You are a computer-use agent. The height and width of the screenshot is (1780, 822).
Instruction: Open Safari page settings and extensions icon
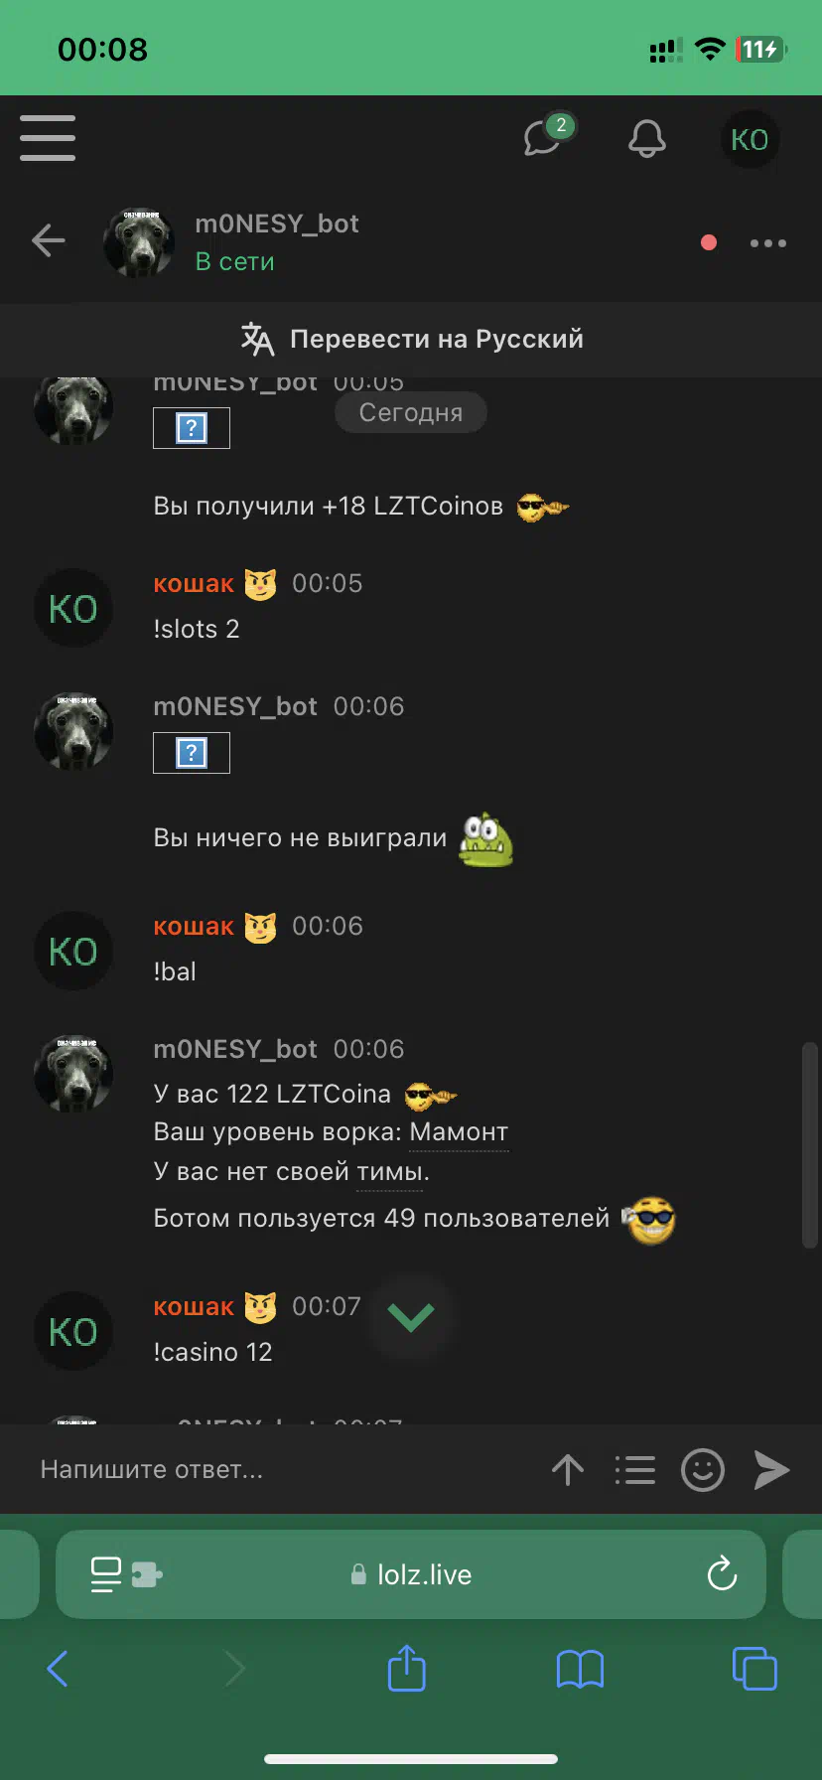[127, 1573]
